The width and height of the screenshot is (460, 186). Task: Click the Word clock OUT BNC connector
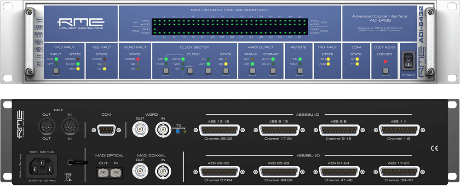138,130
